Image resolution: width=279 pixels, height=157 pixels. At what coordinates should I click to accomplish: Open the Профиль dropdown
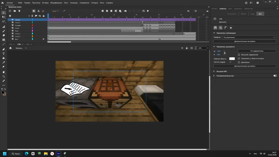coord(249,37)
